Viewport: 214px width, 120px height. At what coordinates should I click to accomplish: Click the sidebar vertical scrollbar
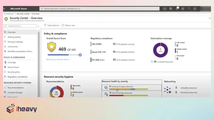39,64
